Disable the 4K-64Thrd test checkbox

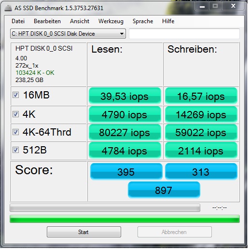[x=15, y=132]
